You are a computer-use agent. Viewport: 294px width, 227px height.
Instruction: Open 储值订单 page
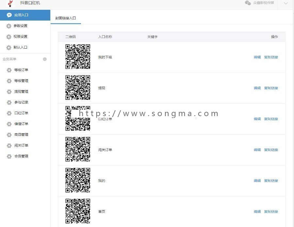(x=21, y=124)
